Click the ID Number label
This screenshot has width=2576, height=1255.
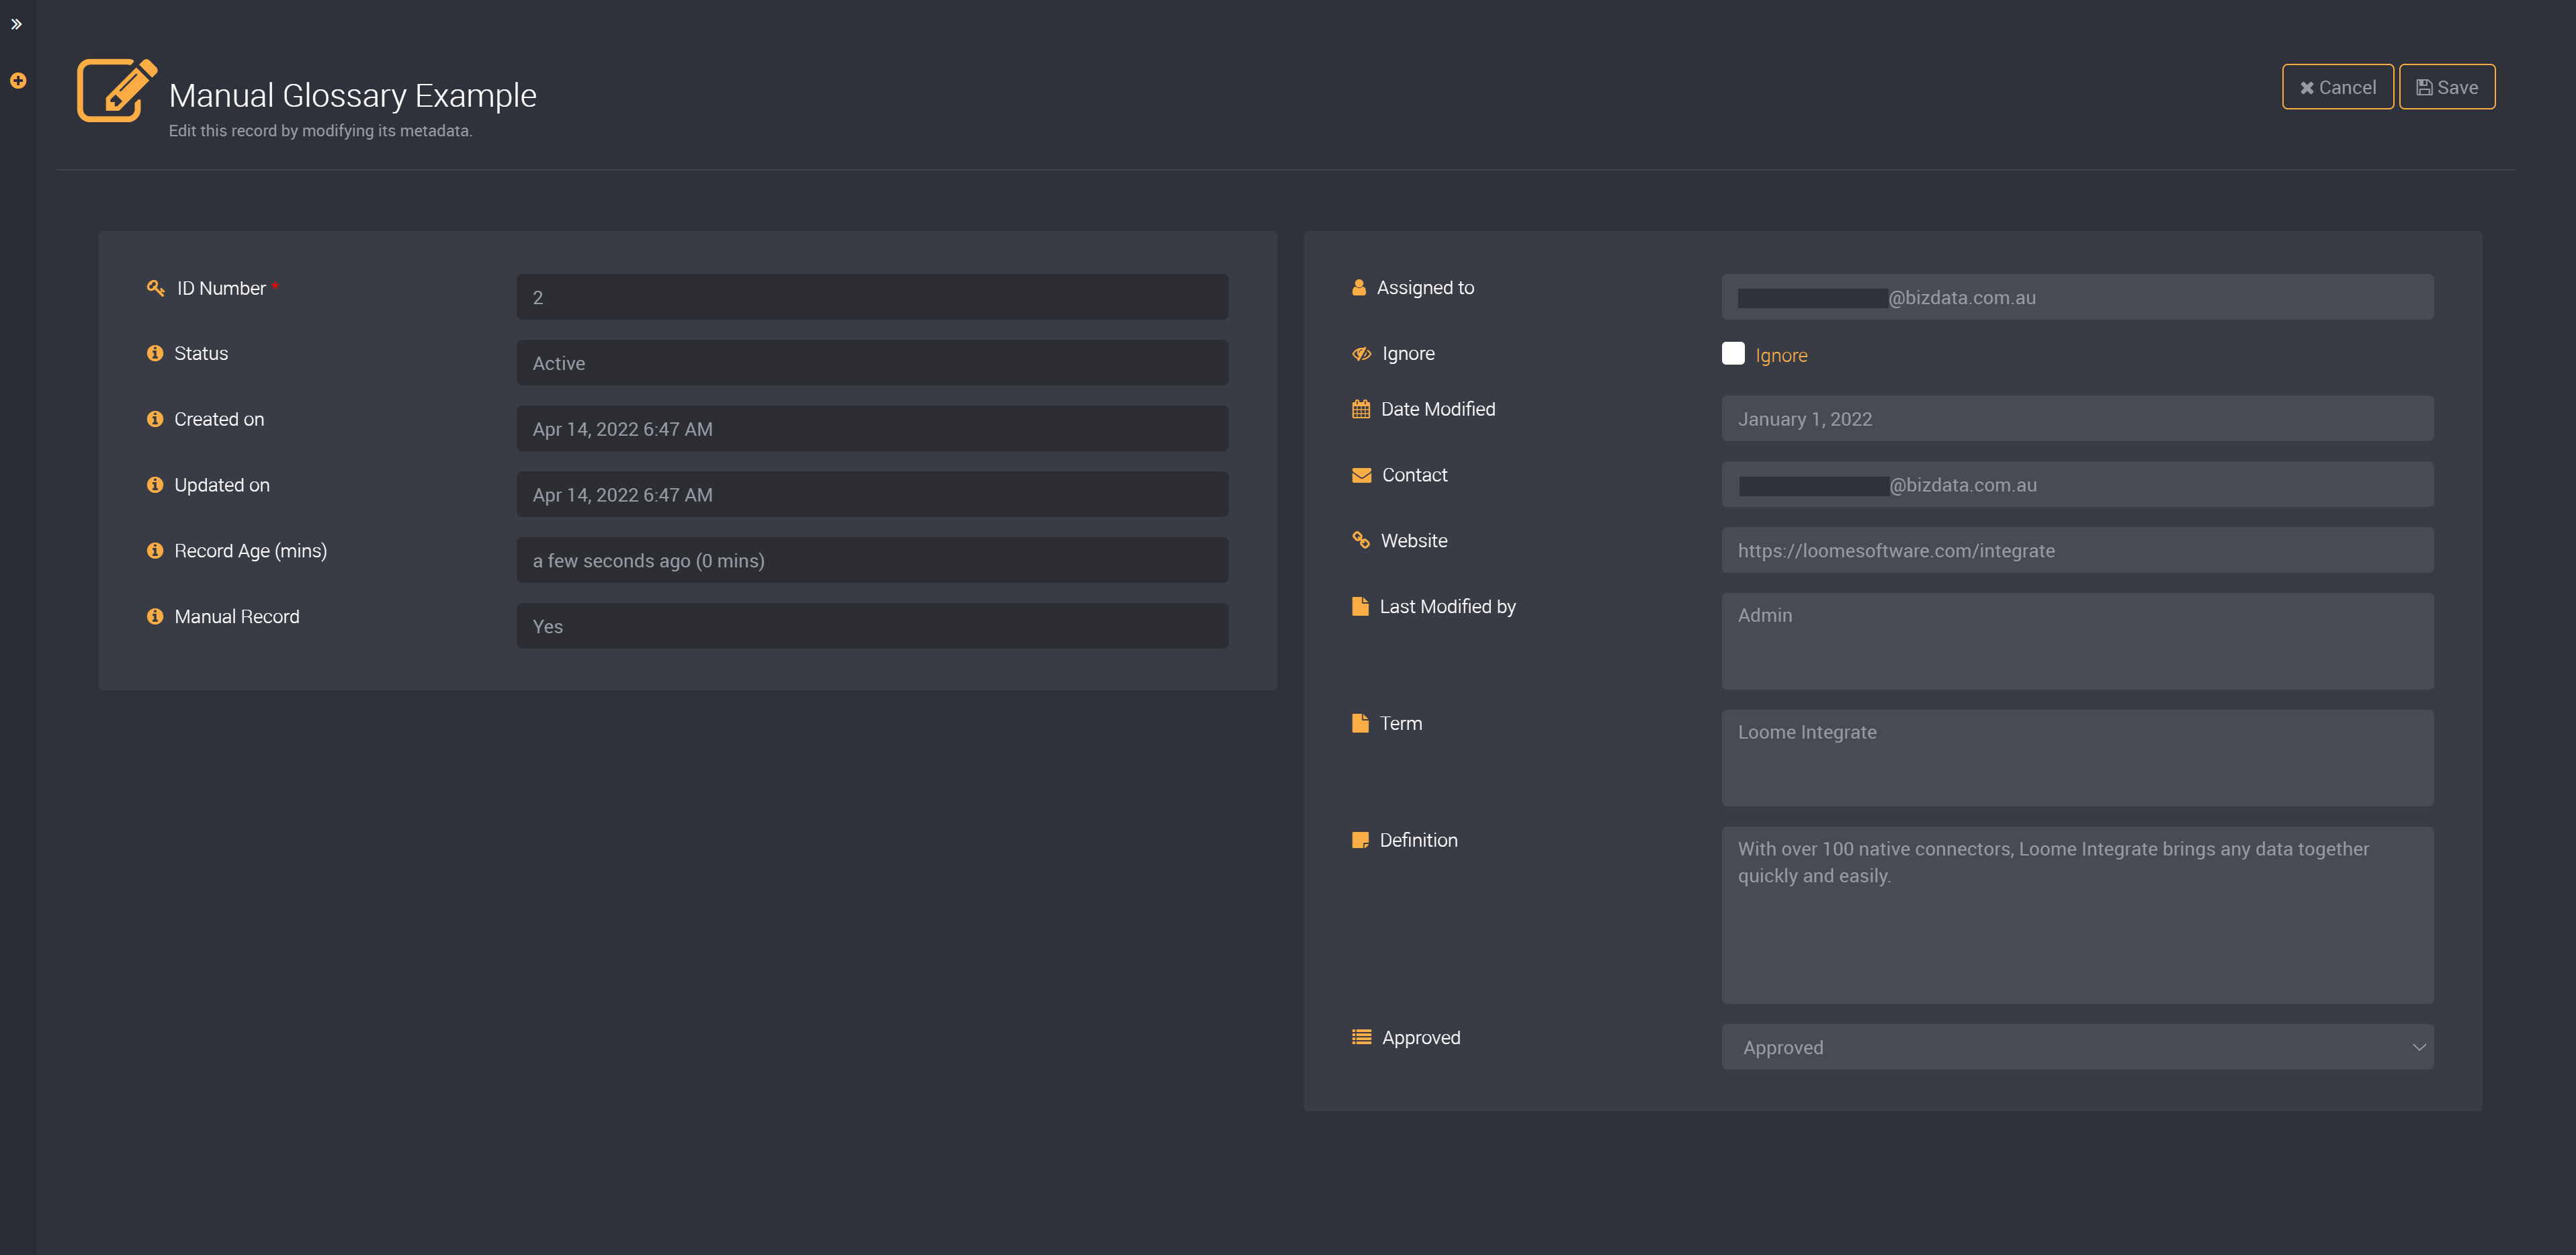point(221,289)
